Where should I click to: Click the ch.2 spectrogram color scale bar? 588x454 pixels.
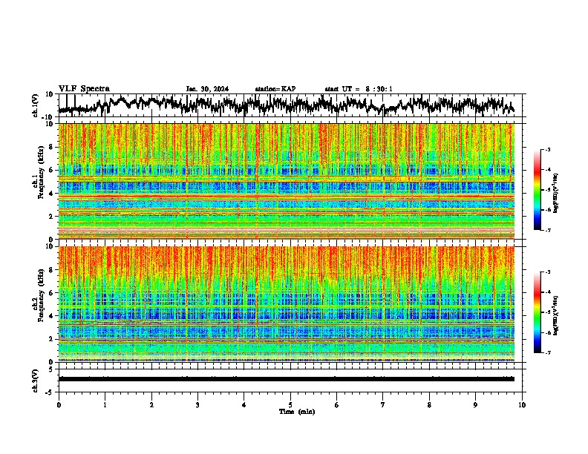pyautogui.click(x=537, y=312)
